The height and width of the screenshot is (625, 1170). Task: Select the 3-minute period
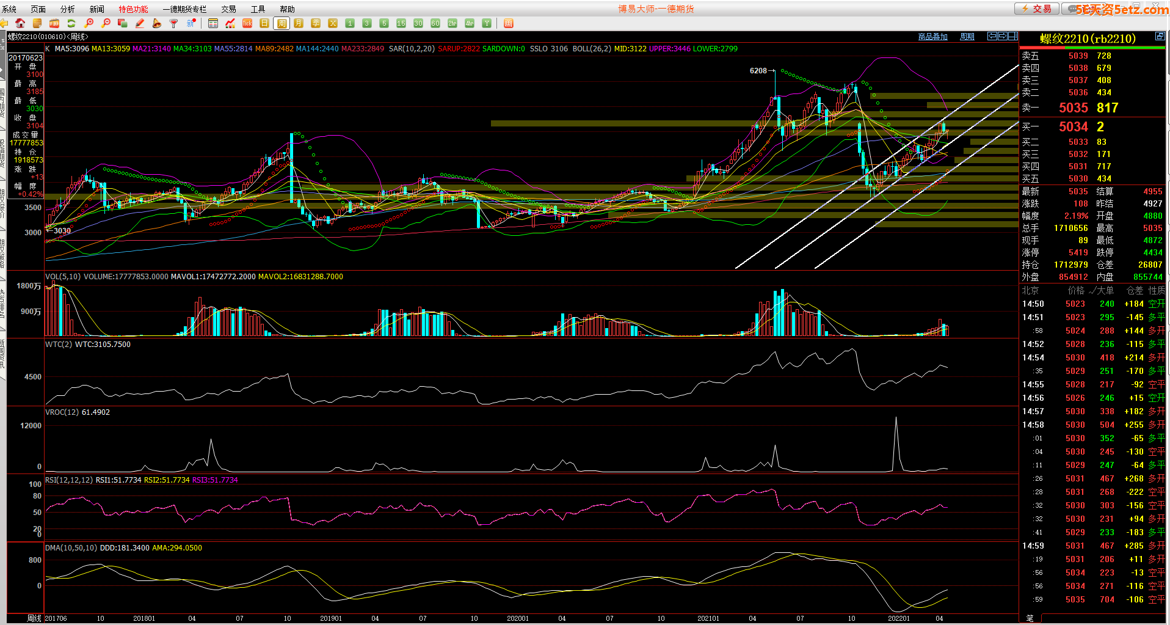point(367,23)
